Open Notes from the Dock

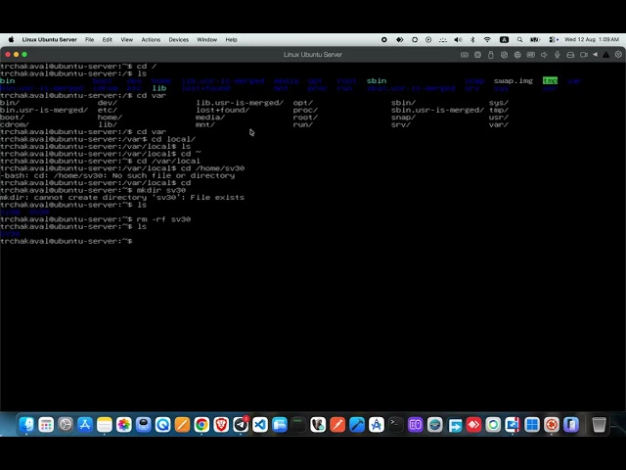pyautogui.click(x=105, y=424)
